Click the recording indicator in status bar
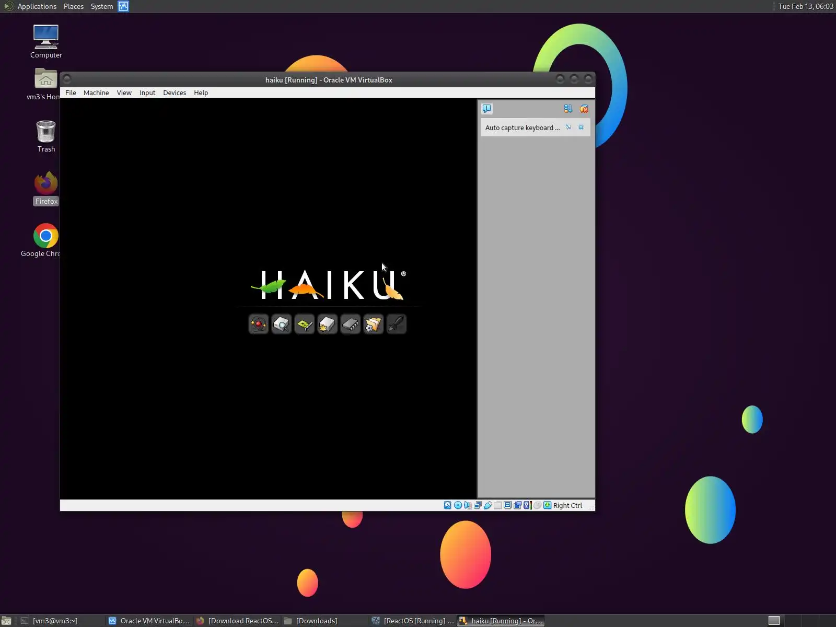Image resolution: width=836 pixels, height=627 pixels. [x=517, y=505]
